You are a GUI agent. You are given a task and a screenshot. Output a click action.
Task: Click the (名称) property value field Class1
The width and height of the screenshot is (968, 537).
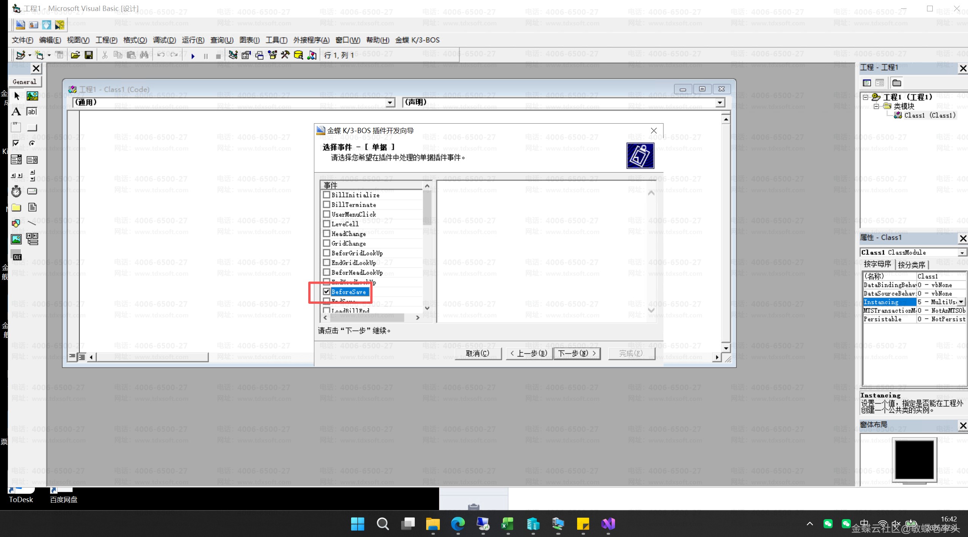[941, 276]
